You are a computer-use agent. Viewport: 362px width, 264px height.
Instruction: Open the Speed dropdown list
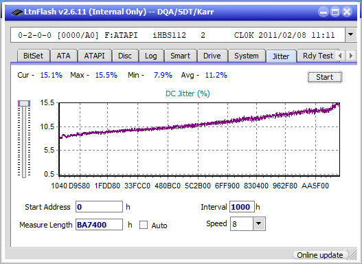coord(259,223)
